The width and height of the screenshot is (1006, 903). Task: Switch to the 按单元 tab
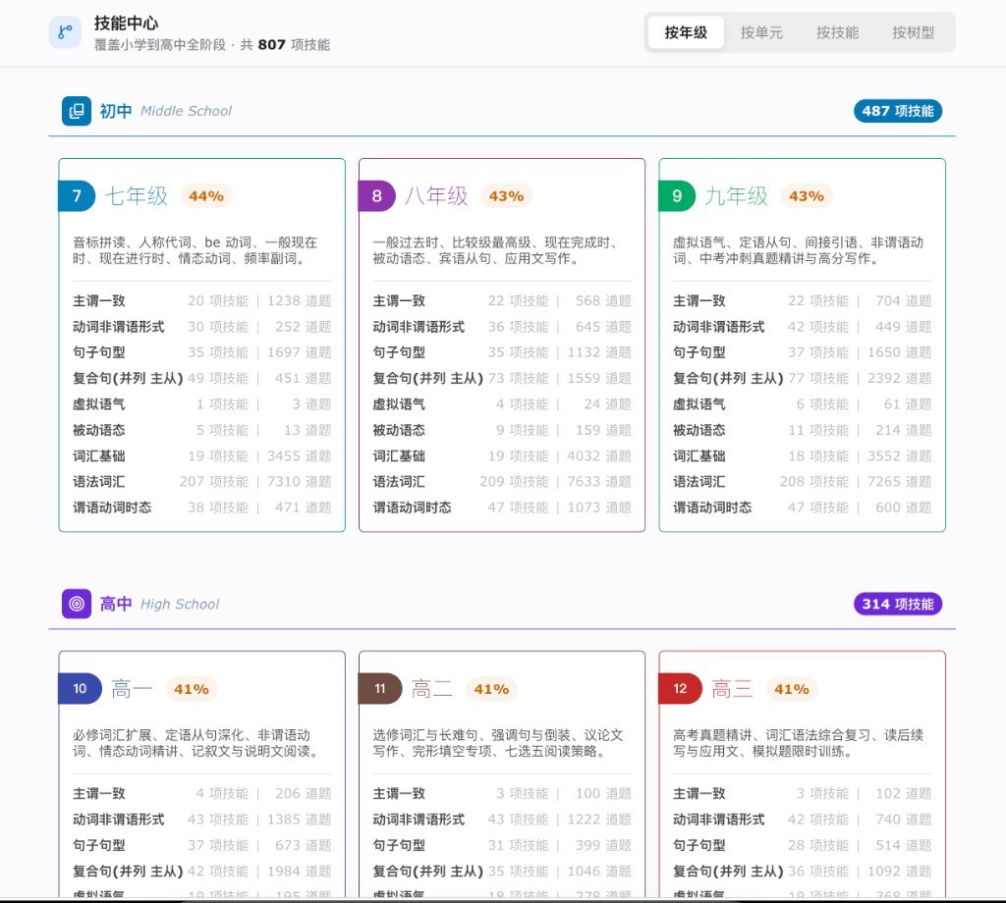761,32
